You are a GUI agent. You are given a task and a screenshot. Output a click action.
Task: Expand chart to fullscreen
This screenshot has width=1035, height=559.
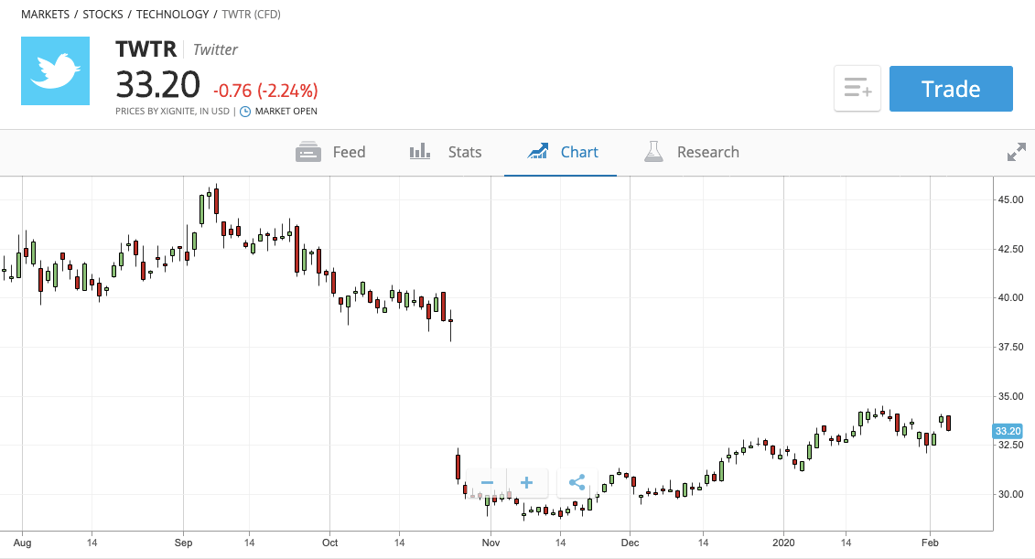pyautogui.click(x=1017, y=153)
